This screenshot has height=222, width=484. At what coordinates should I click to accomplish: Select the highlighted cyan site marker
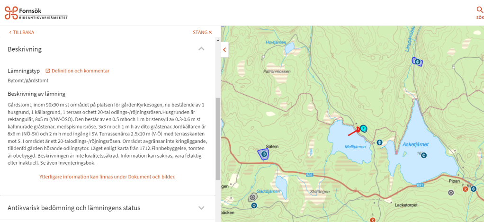pos(363,128)
